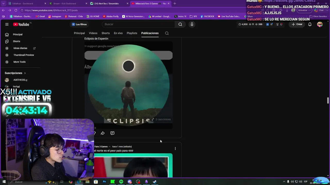Switch to the Principal channel tab
Viewport: 330px width, 185px height.
click(79, 33)
